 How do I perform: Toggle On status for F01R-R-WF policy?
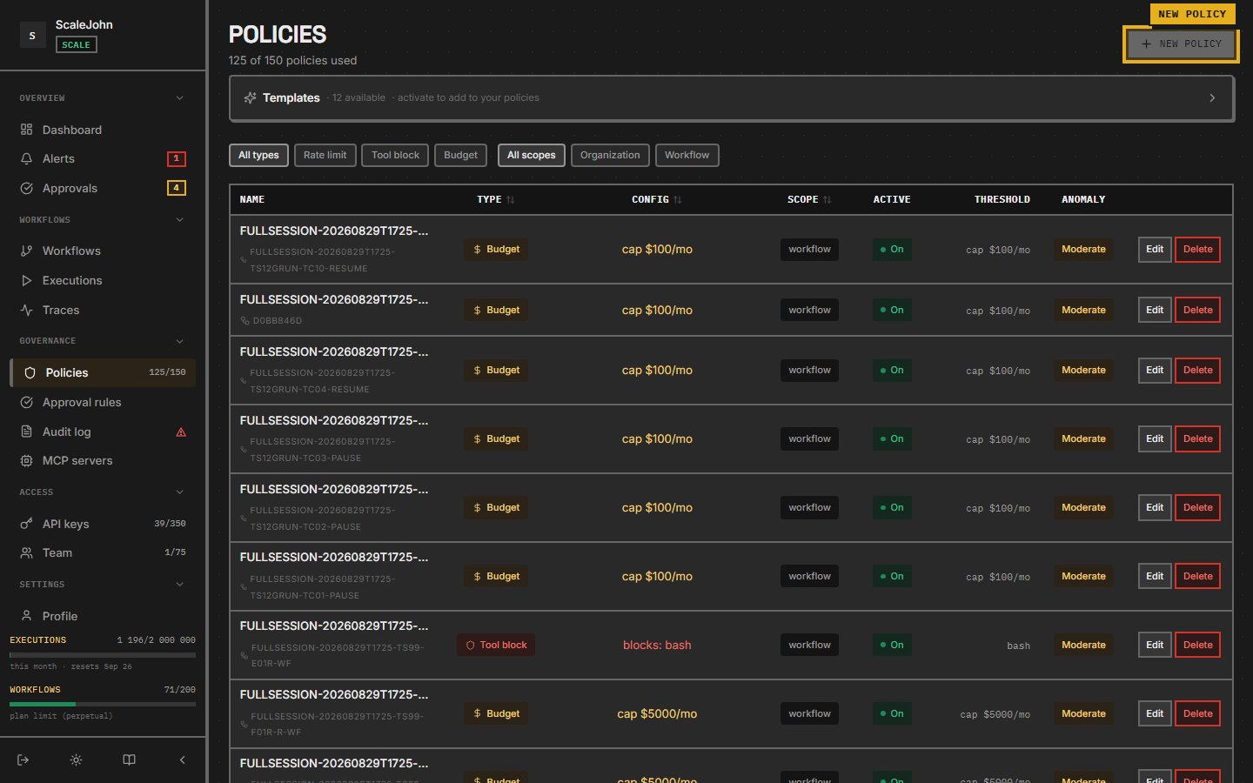point(892,713)
